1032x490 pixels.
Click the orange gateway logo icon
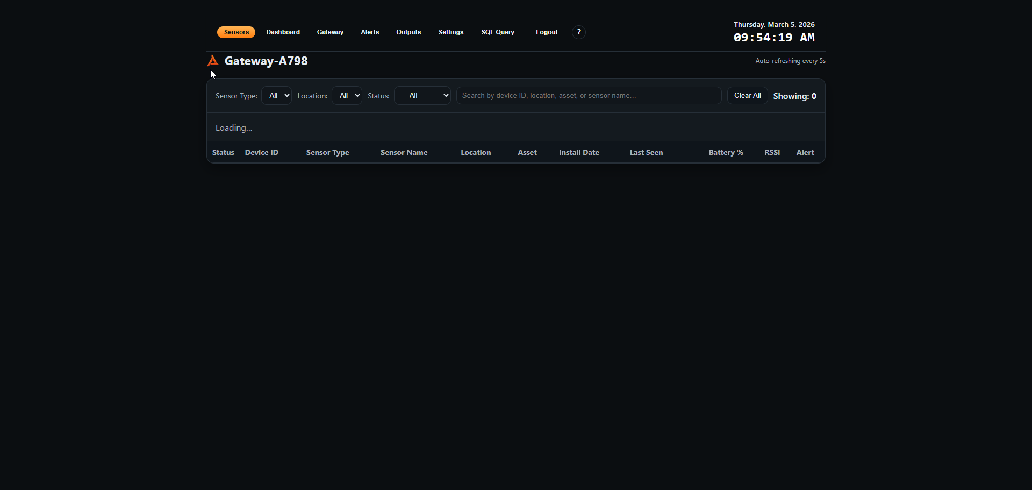[x=213, y=61]
